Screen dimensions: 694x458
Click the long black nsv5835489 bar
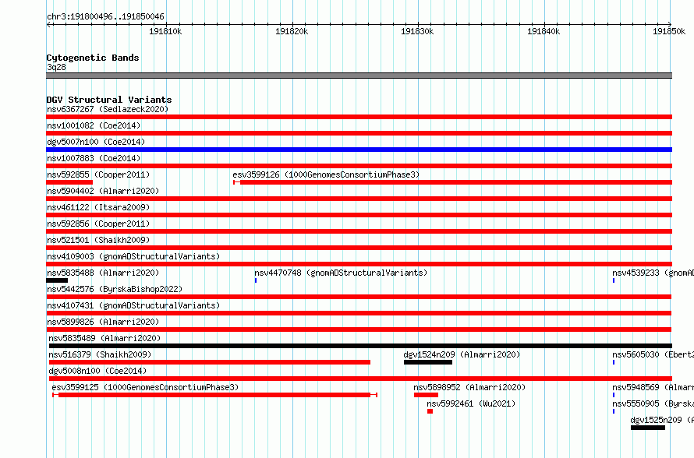[x=360, y=346]
